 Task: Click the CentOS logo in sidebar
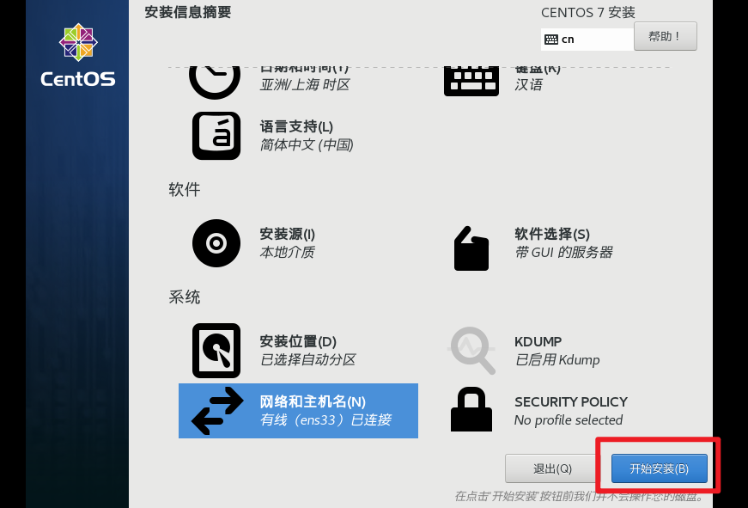[78, 55]
